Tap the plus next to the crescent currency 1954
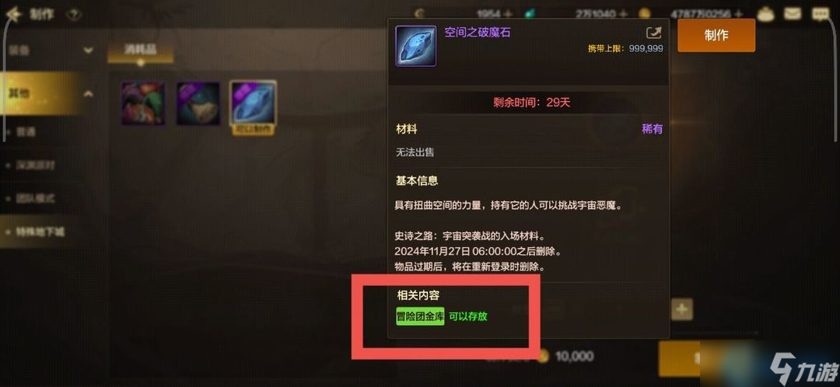This screenshot has height=387, width=840. pos(507,14)
